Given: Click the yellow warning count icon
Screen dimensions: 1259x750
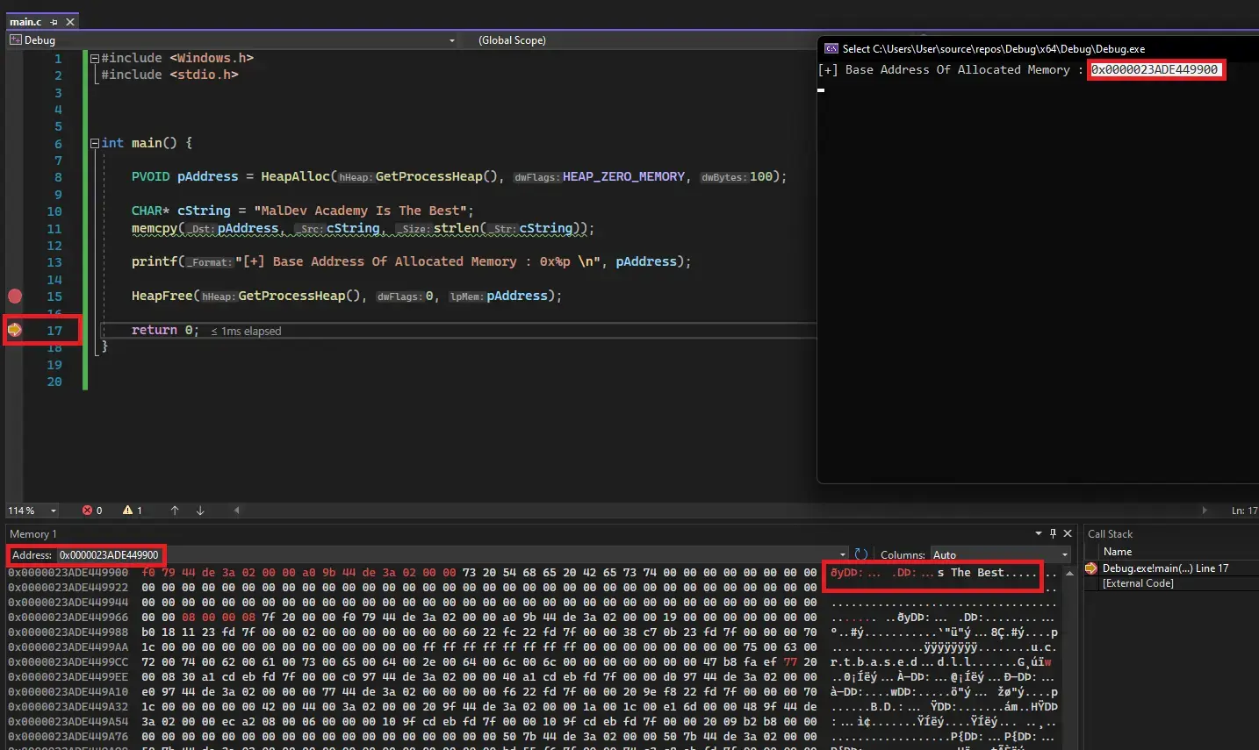Looking at the screenshot, I should coord(128,511).
